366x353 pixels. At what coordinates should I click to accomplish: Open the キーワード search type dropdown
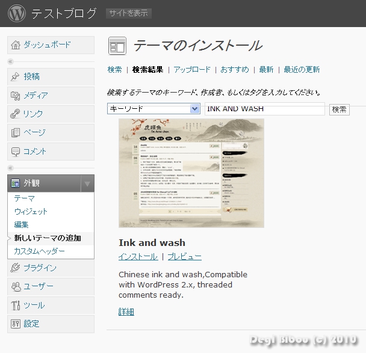[x=154, y=109]
